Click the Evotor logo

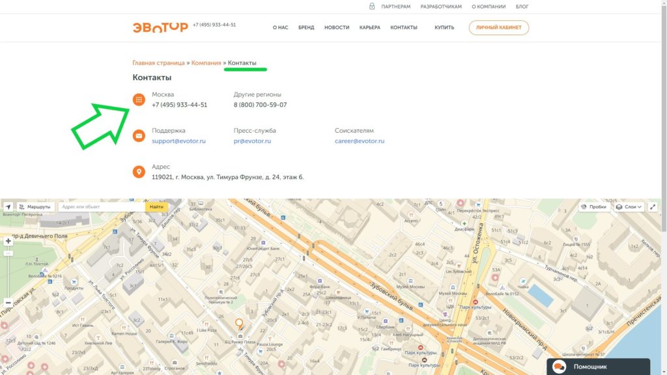160,27
